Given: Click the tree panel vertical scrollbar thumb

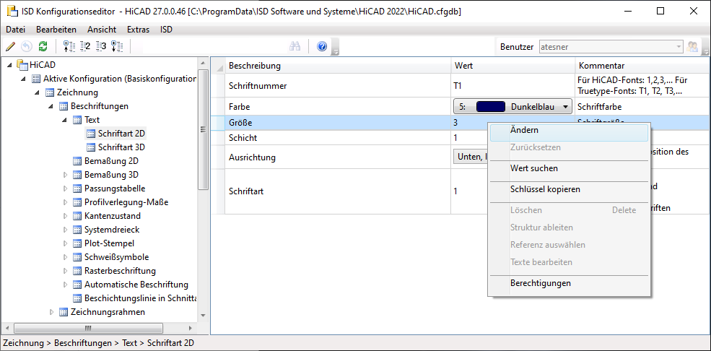Looking at the screenshot, I should pos(203,130).
